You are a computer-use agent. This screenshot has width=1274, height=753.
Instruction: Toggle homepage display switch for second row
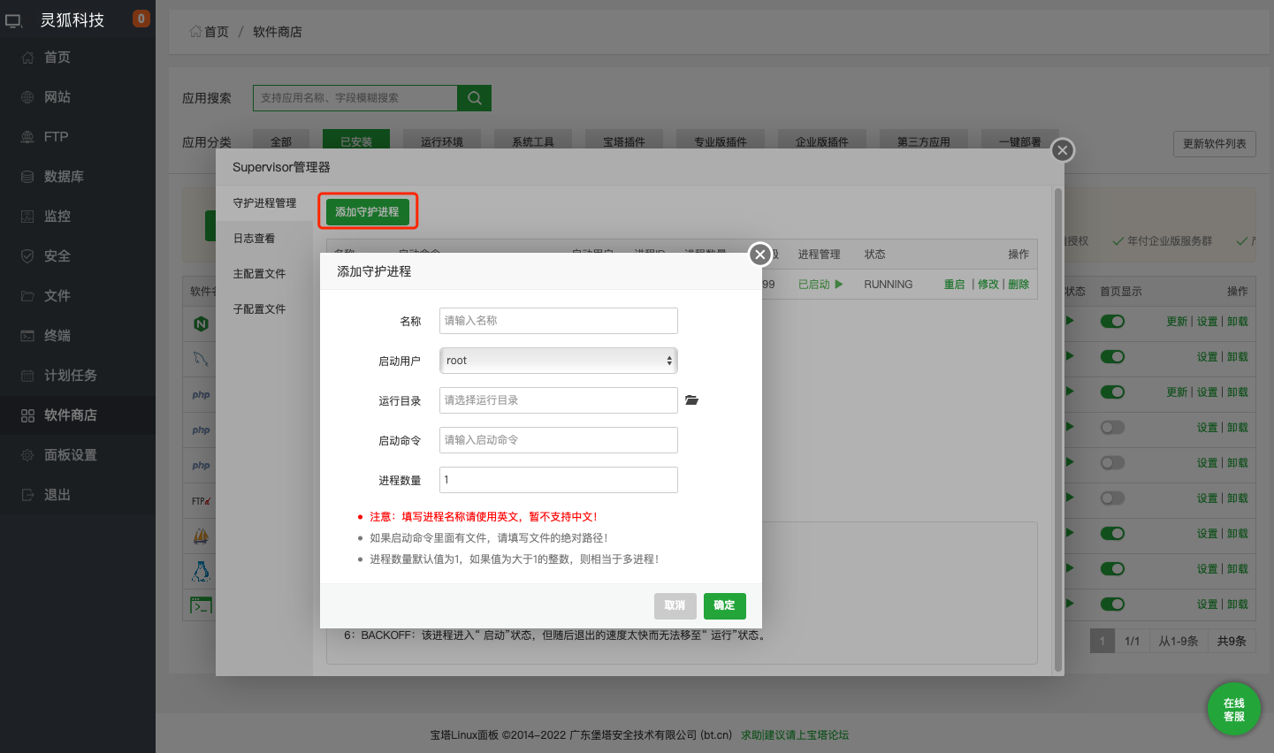tap(1112, 357)
